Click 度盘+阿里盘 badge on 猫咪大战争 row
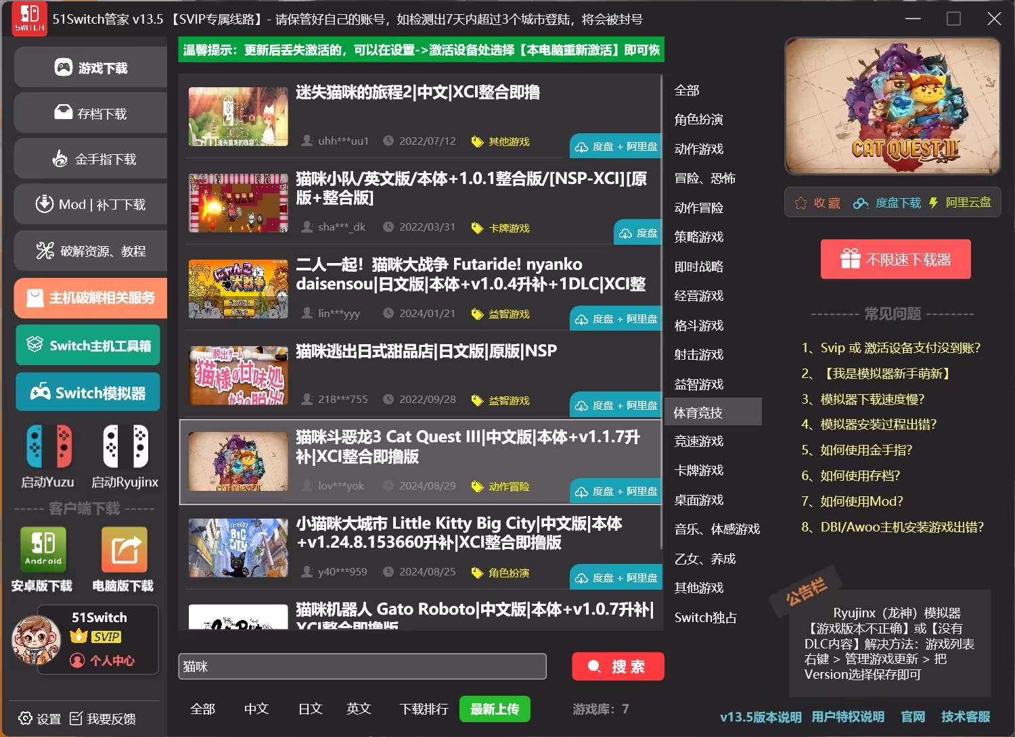The width and height of the screenshot is (1015, 737). click(x=615, y=318)
